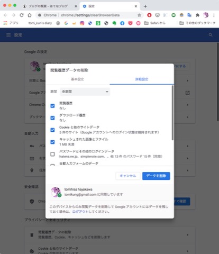Screen dimensions: 219x254
Task: Close the はてなブログ tab
Action: click(x=76, y=6)
